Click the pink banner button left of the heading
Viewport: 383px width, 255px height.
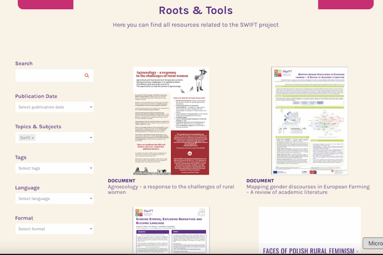45,5
